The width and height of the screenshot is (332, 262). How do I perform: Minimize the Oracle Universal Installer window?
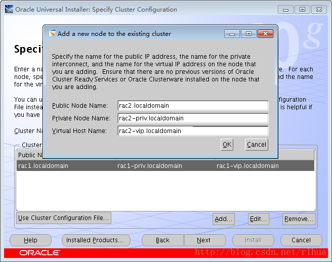(285, 10)
